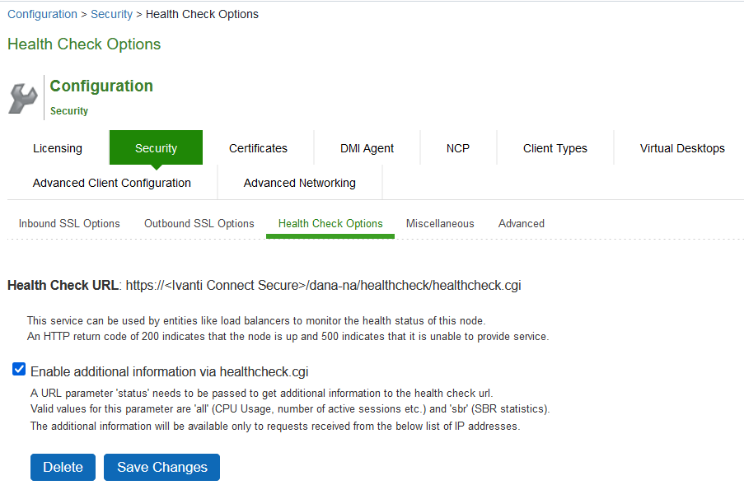Open Advanced Client Configuration tab

click(x=112, y=183)
